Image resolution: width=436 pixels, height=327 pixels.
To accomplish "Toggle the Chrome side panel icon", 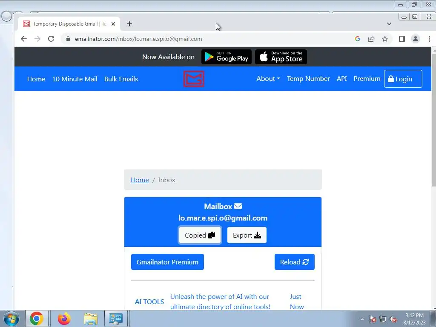I will (402, 39).
